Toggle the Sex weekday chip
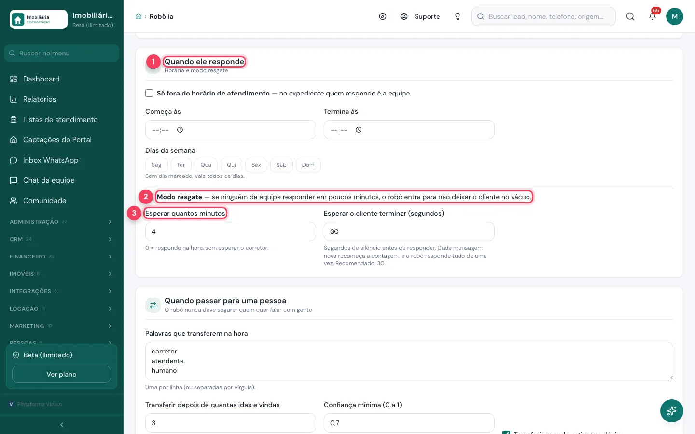Screen dimensions: 695x434 click(x=256, y=165)
